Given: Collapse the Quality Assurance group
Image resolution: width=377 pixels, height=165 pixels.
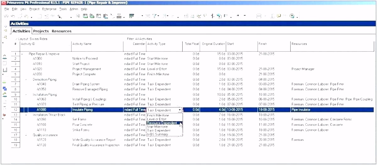Looking at the screenshot, I should (x=26, y=135).
